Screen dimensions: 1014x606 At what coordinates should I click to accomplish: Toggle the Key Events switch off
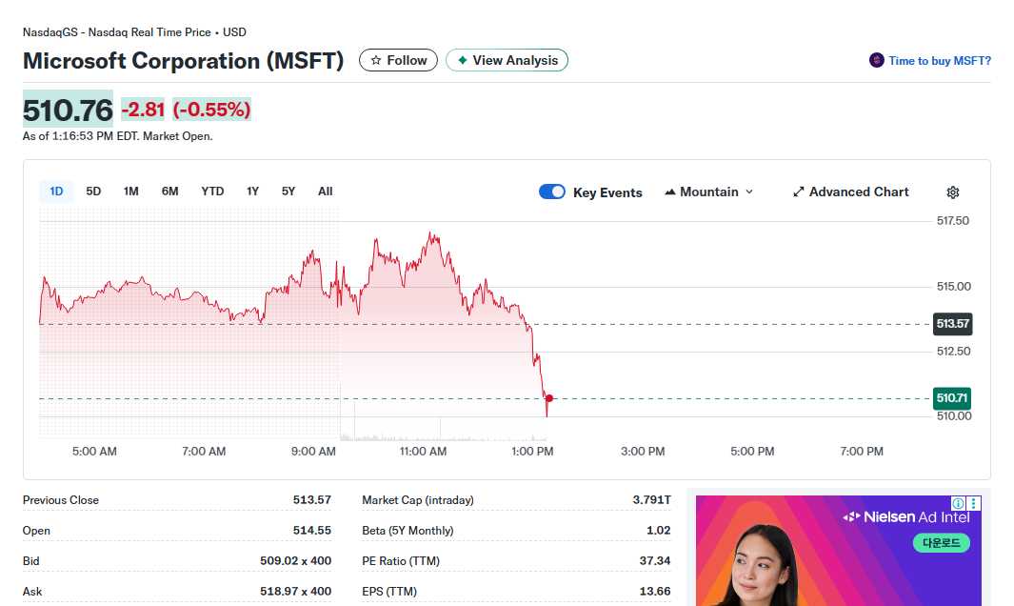coord(552,192)
